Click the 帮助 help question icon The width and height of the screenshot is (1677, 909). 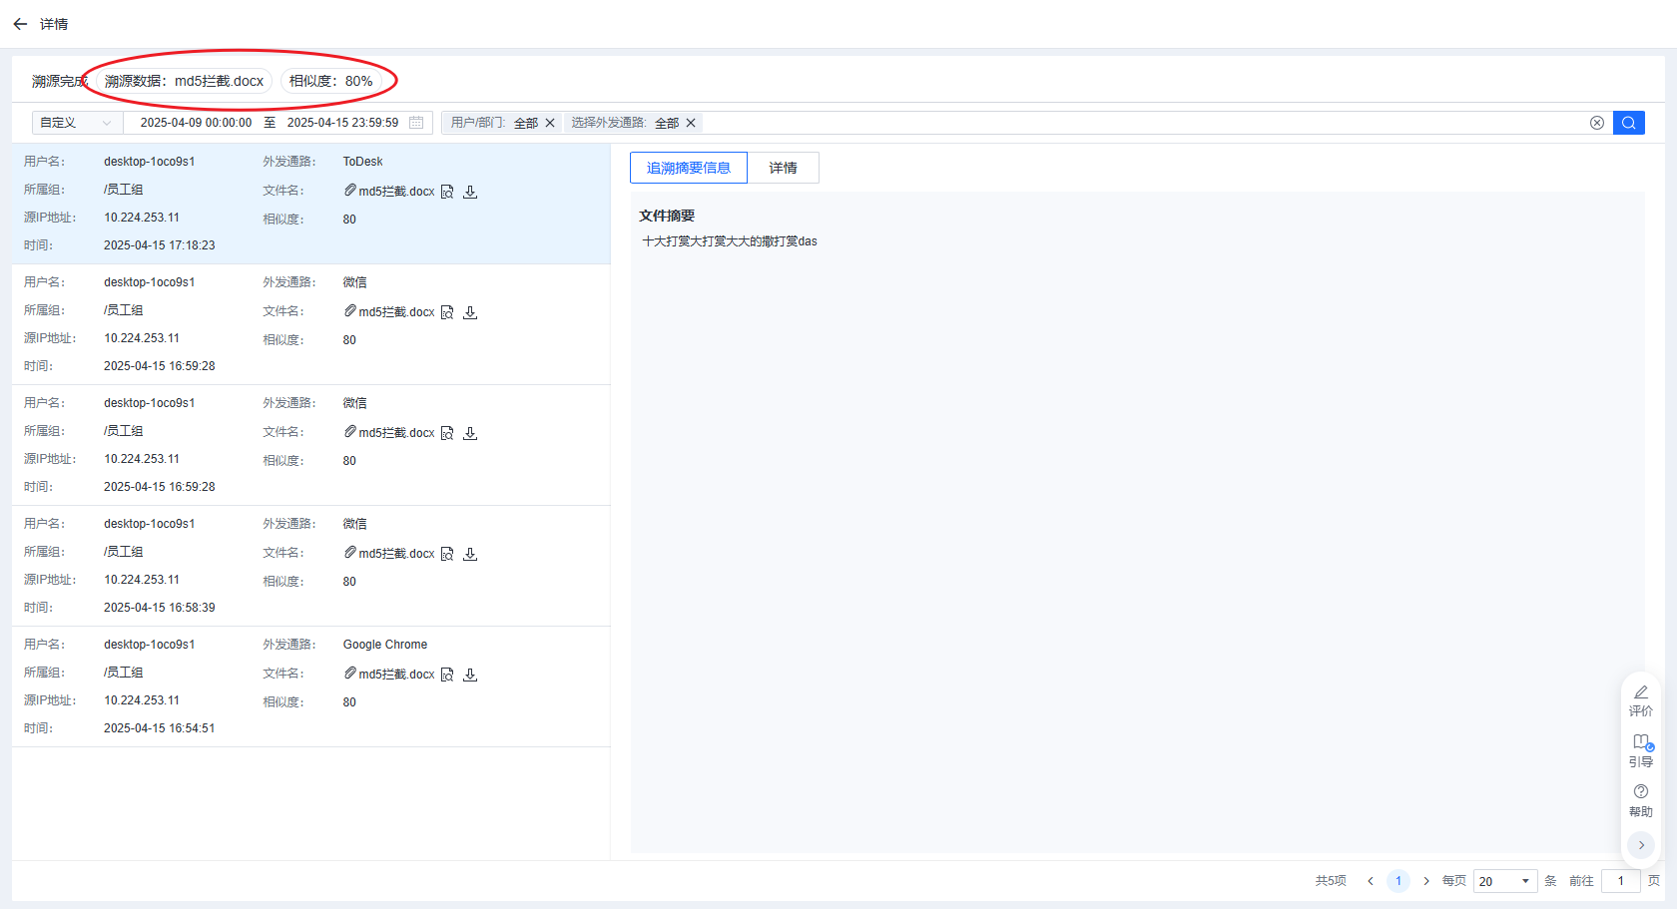pos(1640,792)
